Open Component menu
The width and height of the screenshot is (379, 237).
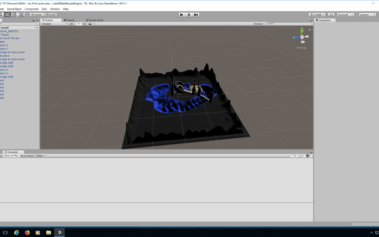click(x=32, y=9)
